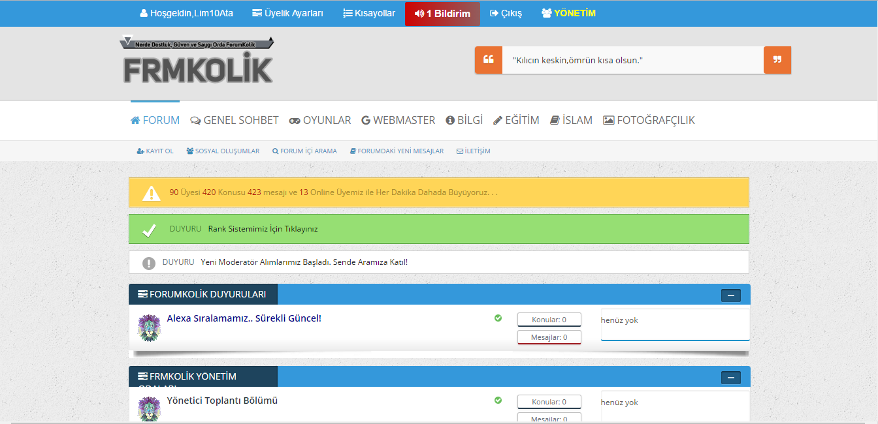Screen dimensions: 878x424
Task: Open the 1 Bildirim notification button
Action: click(x=442, y=14)
